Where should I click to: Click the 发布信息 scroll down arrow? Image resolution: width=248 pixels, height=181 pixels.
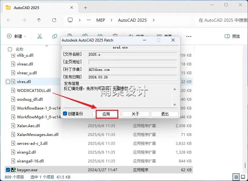tap(175, 105)
